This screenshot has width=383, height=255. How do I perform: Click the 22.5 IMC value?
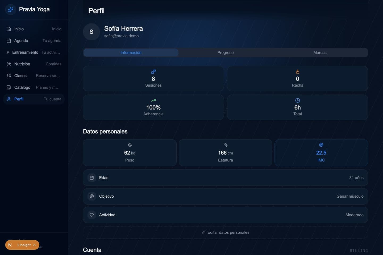(321, 153)
